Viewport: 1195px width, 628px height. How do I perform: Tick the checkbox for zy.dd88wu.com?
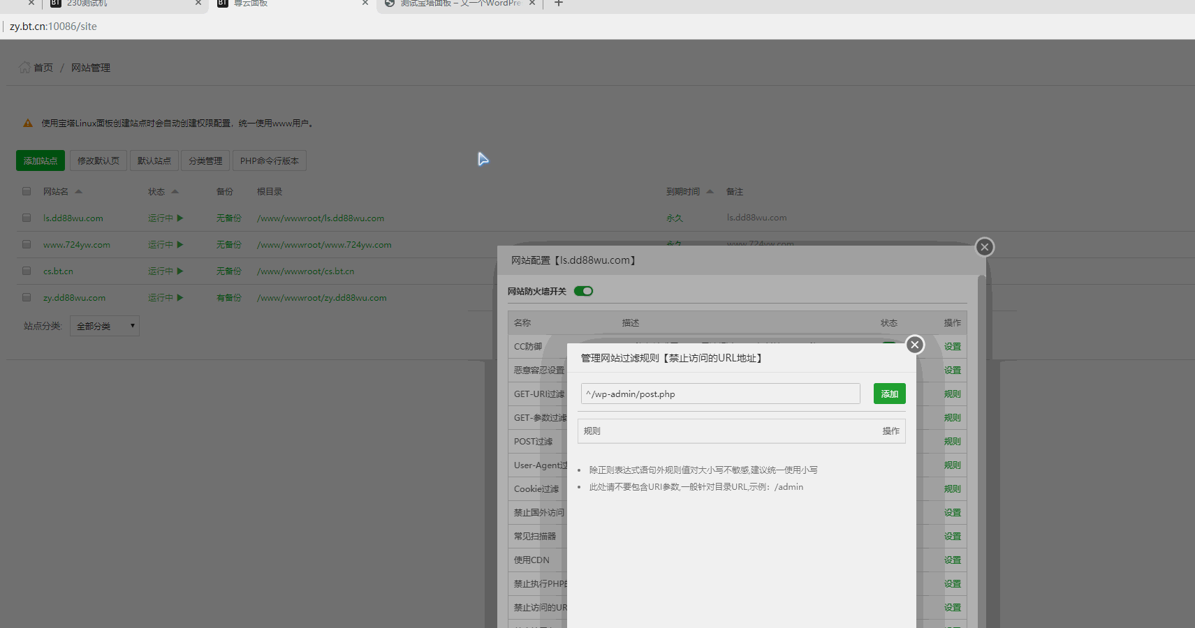(27, 297)
